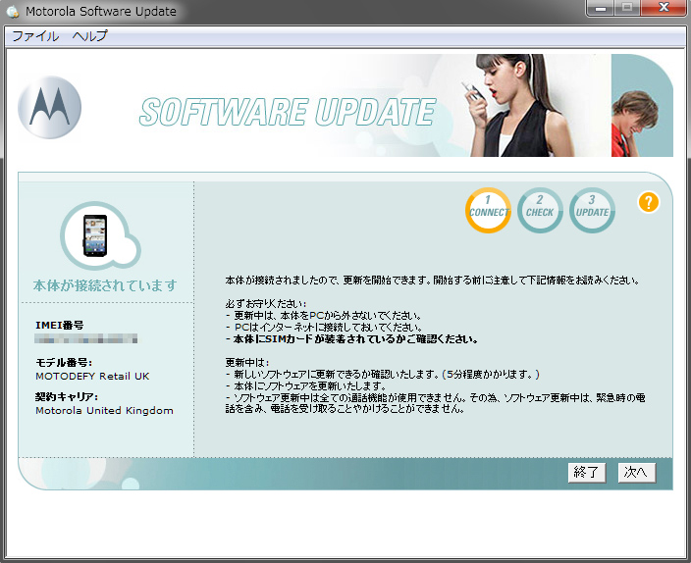Click the Motorola logo in the banner
The image size is (691, 563).
[50, 105]
